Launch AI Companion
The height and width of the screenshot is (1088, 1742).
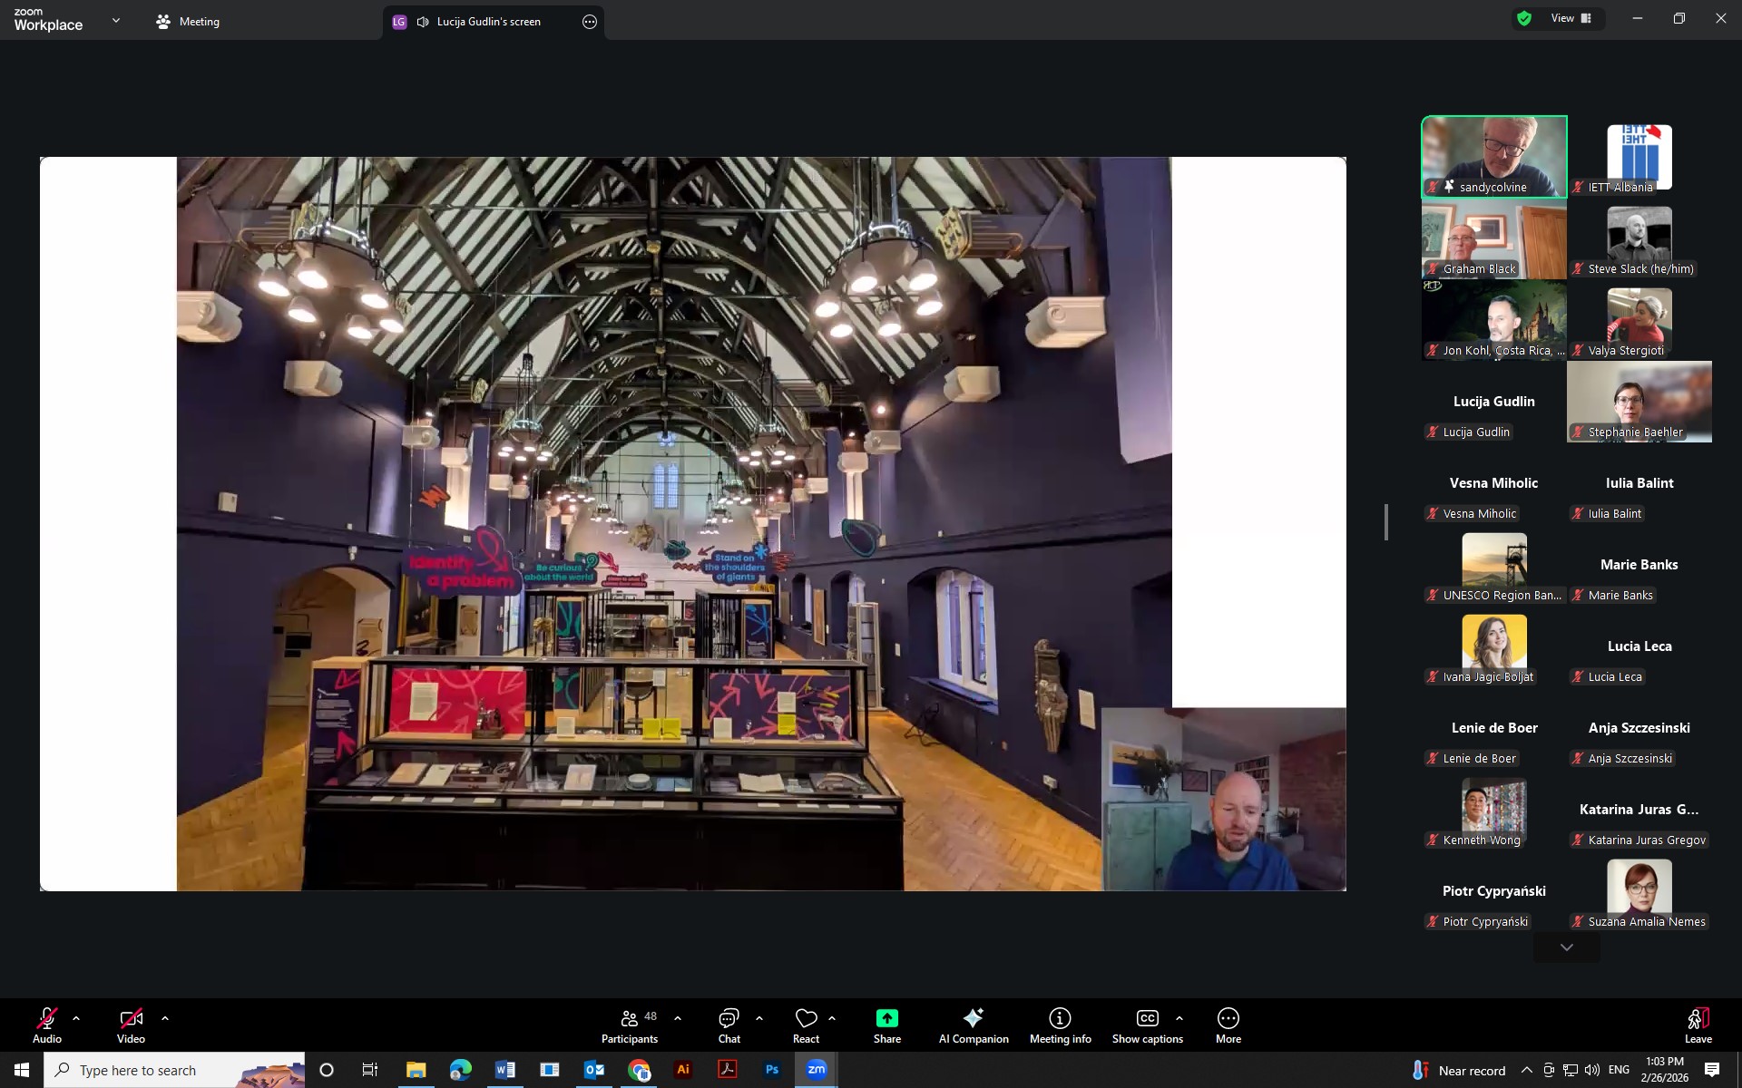tap(973, 1025)
